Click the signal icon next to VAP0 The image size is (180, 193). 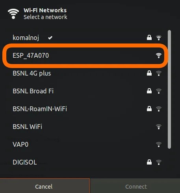[x=159, y=144]
